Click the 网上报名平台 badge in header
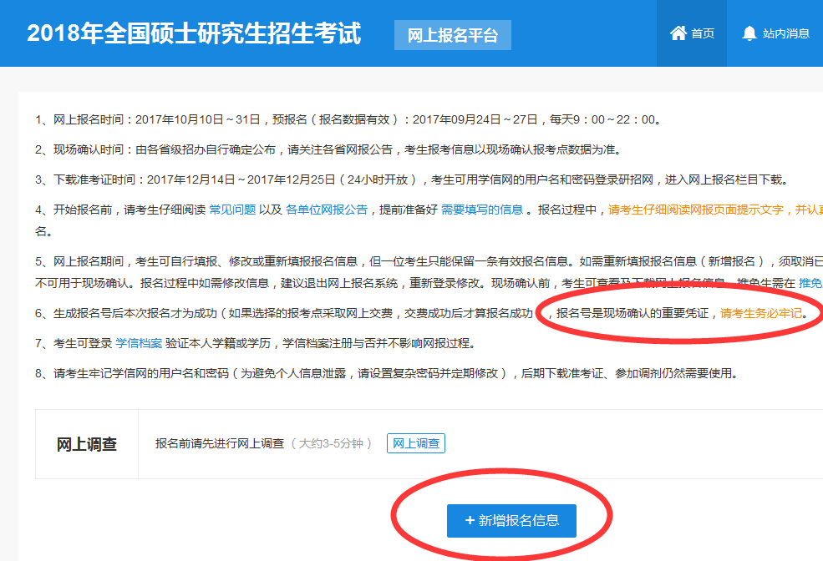 [x=452, y=35]
